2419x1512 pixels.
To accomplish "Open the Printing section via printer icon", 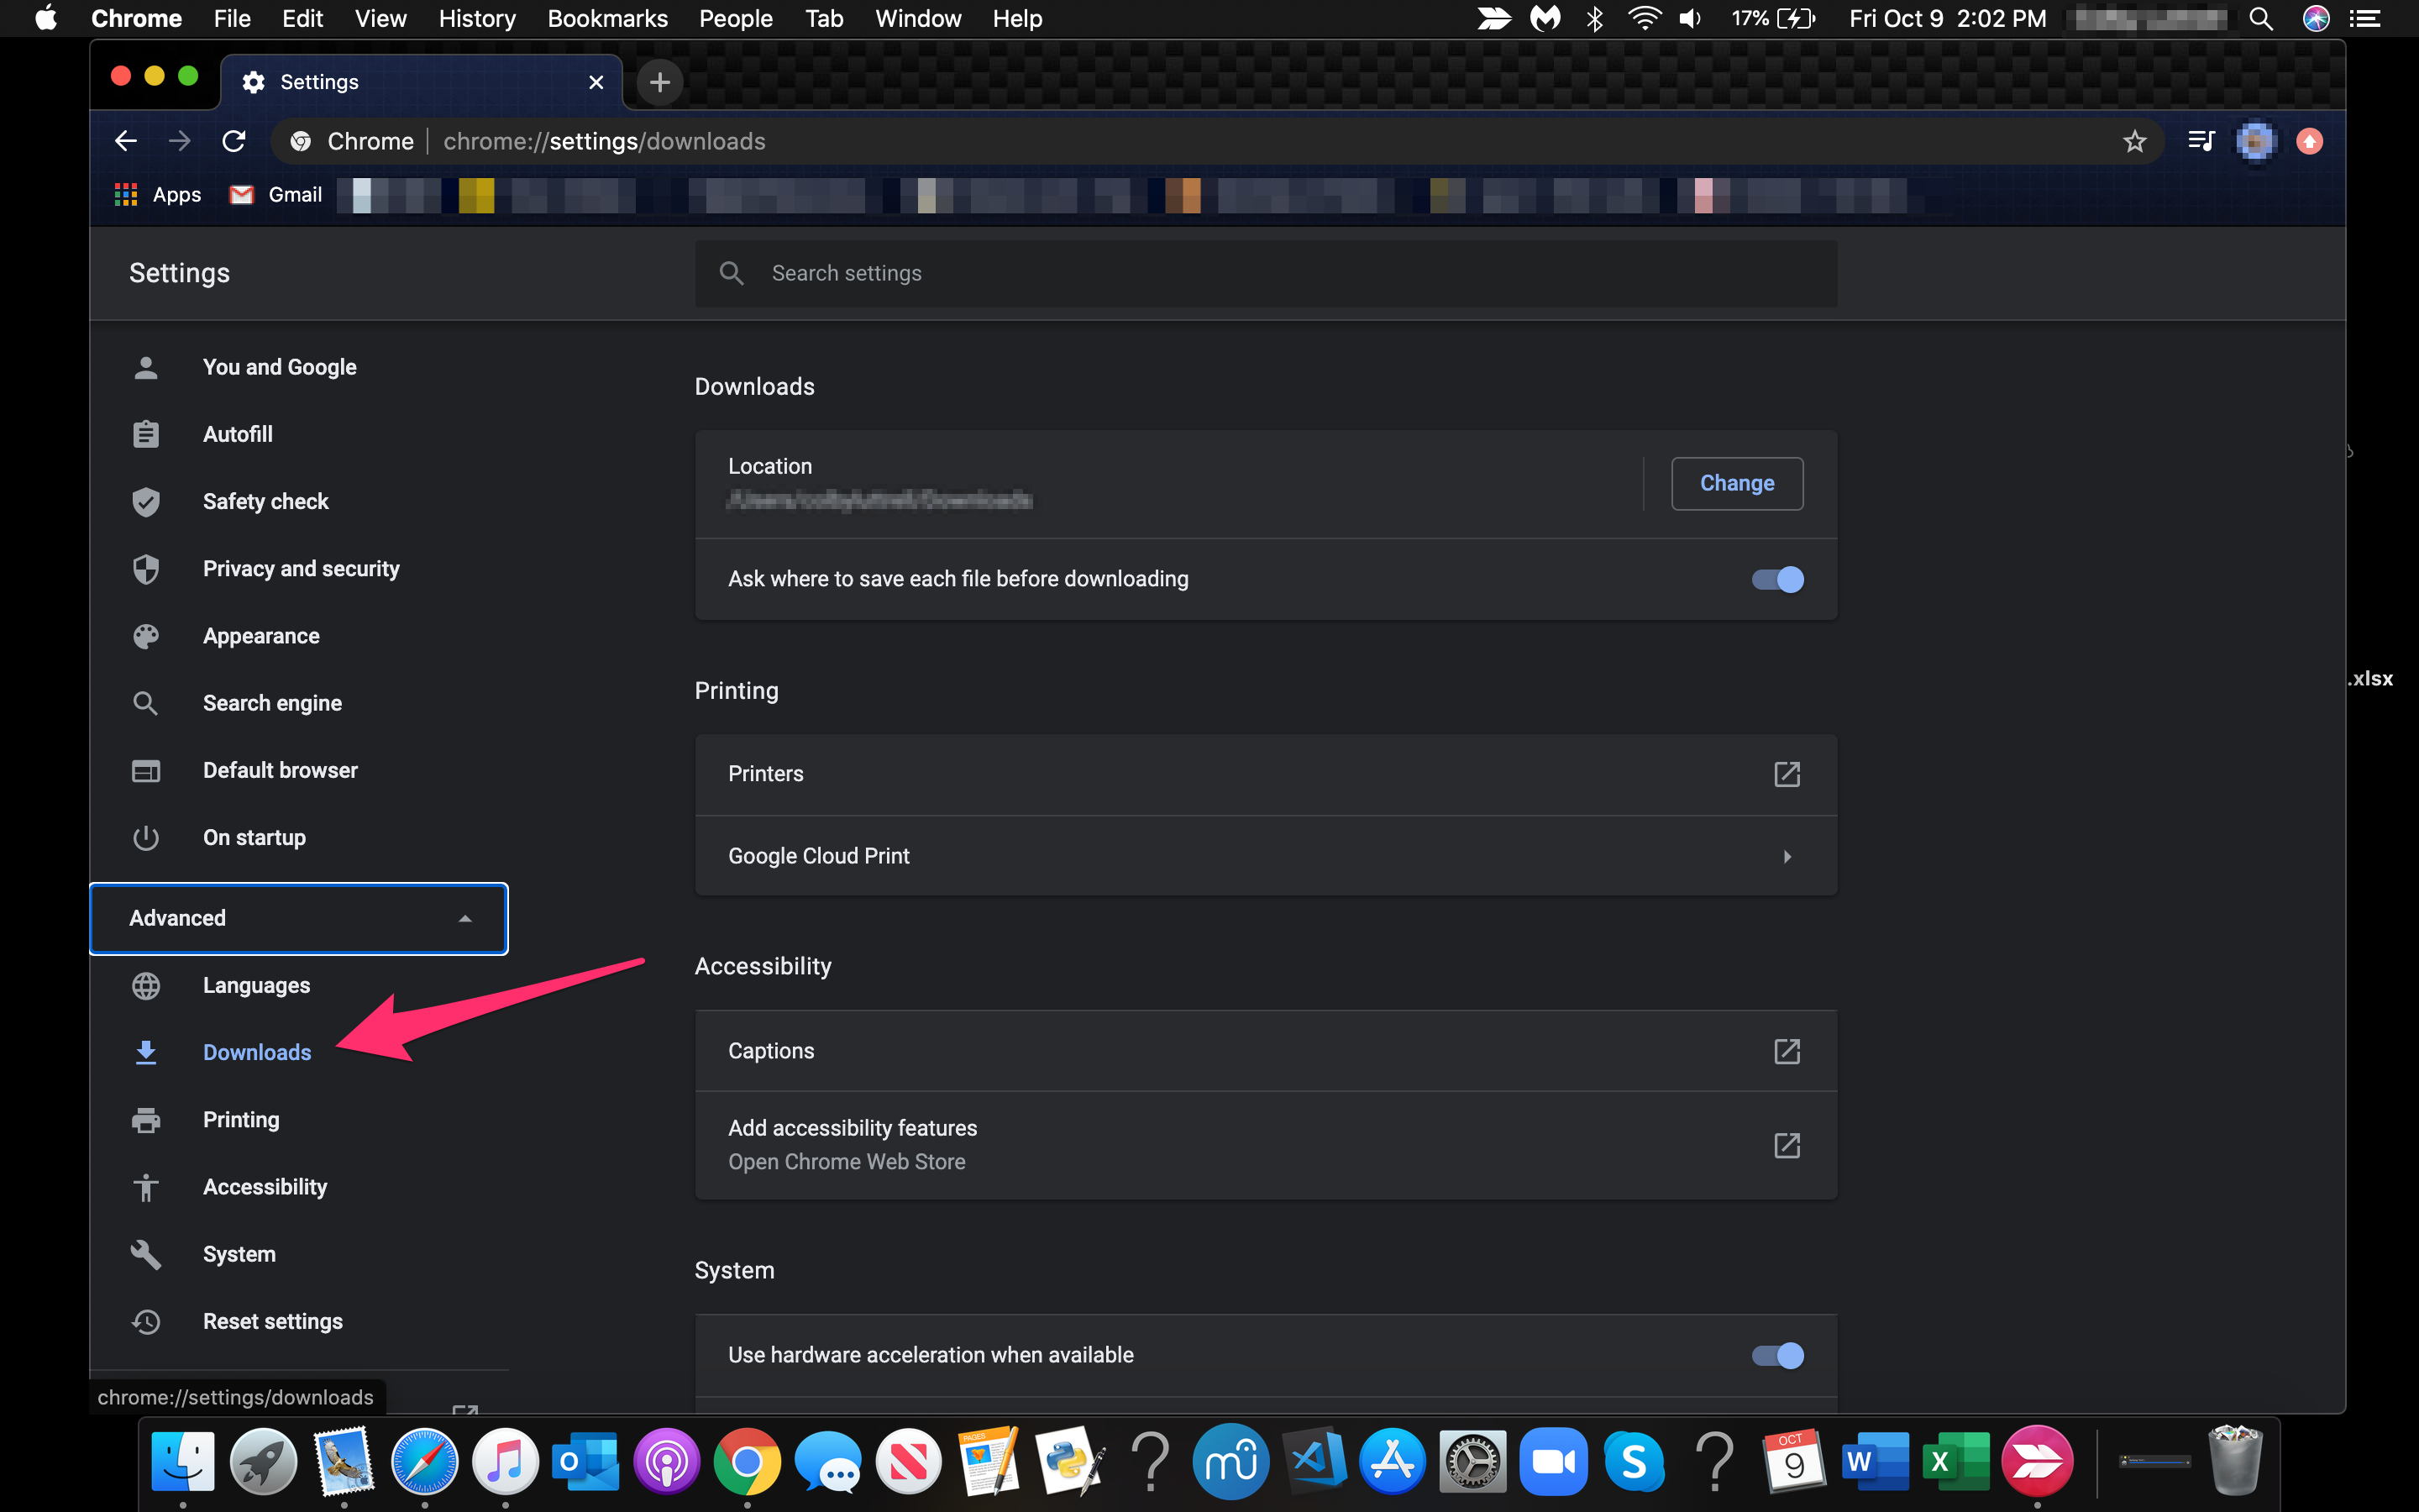I will point(146,1119).
